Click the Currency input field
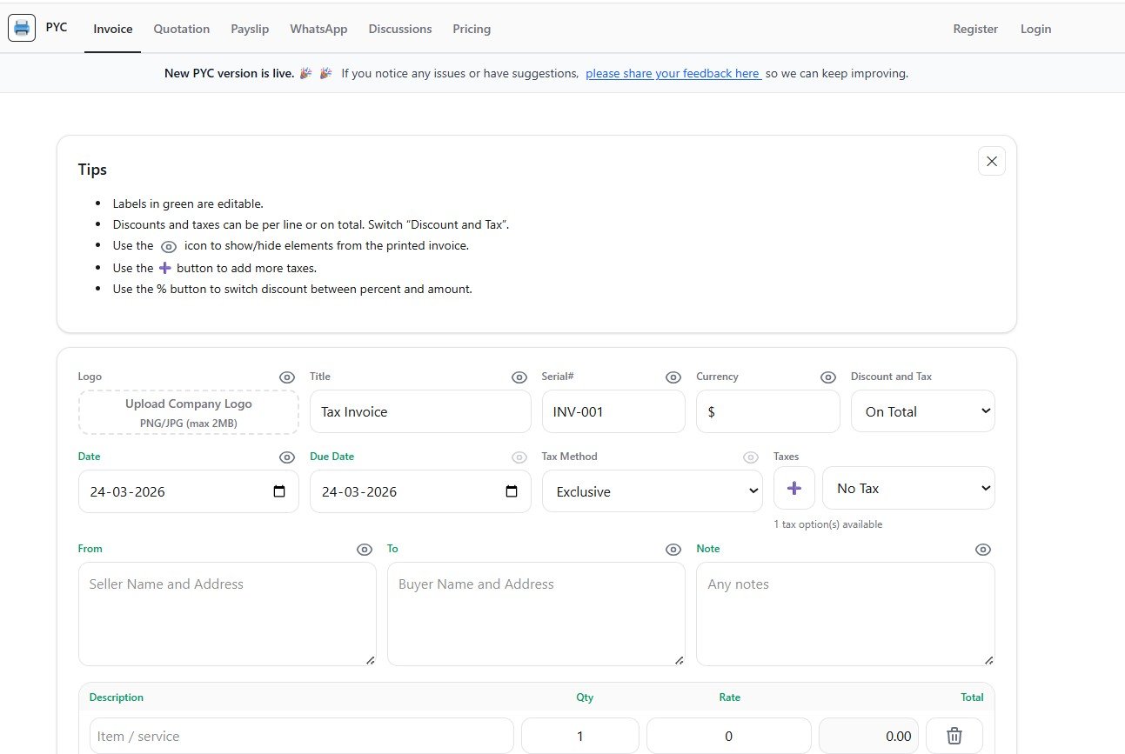This screenshot has height=754, width=1125. tap(768, 411)
